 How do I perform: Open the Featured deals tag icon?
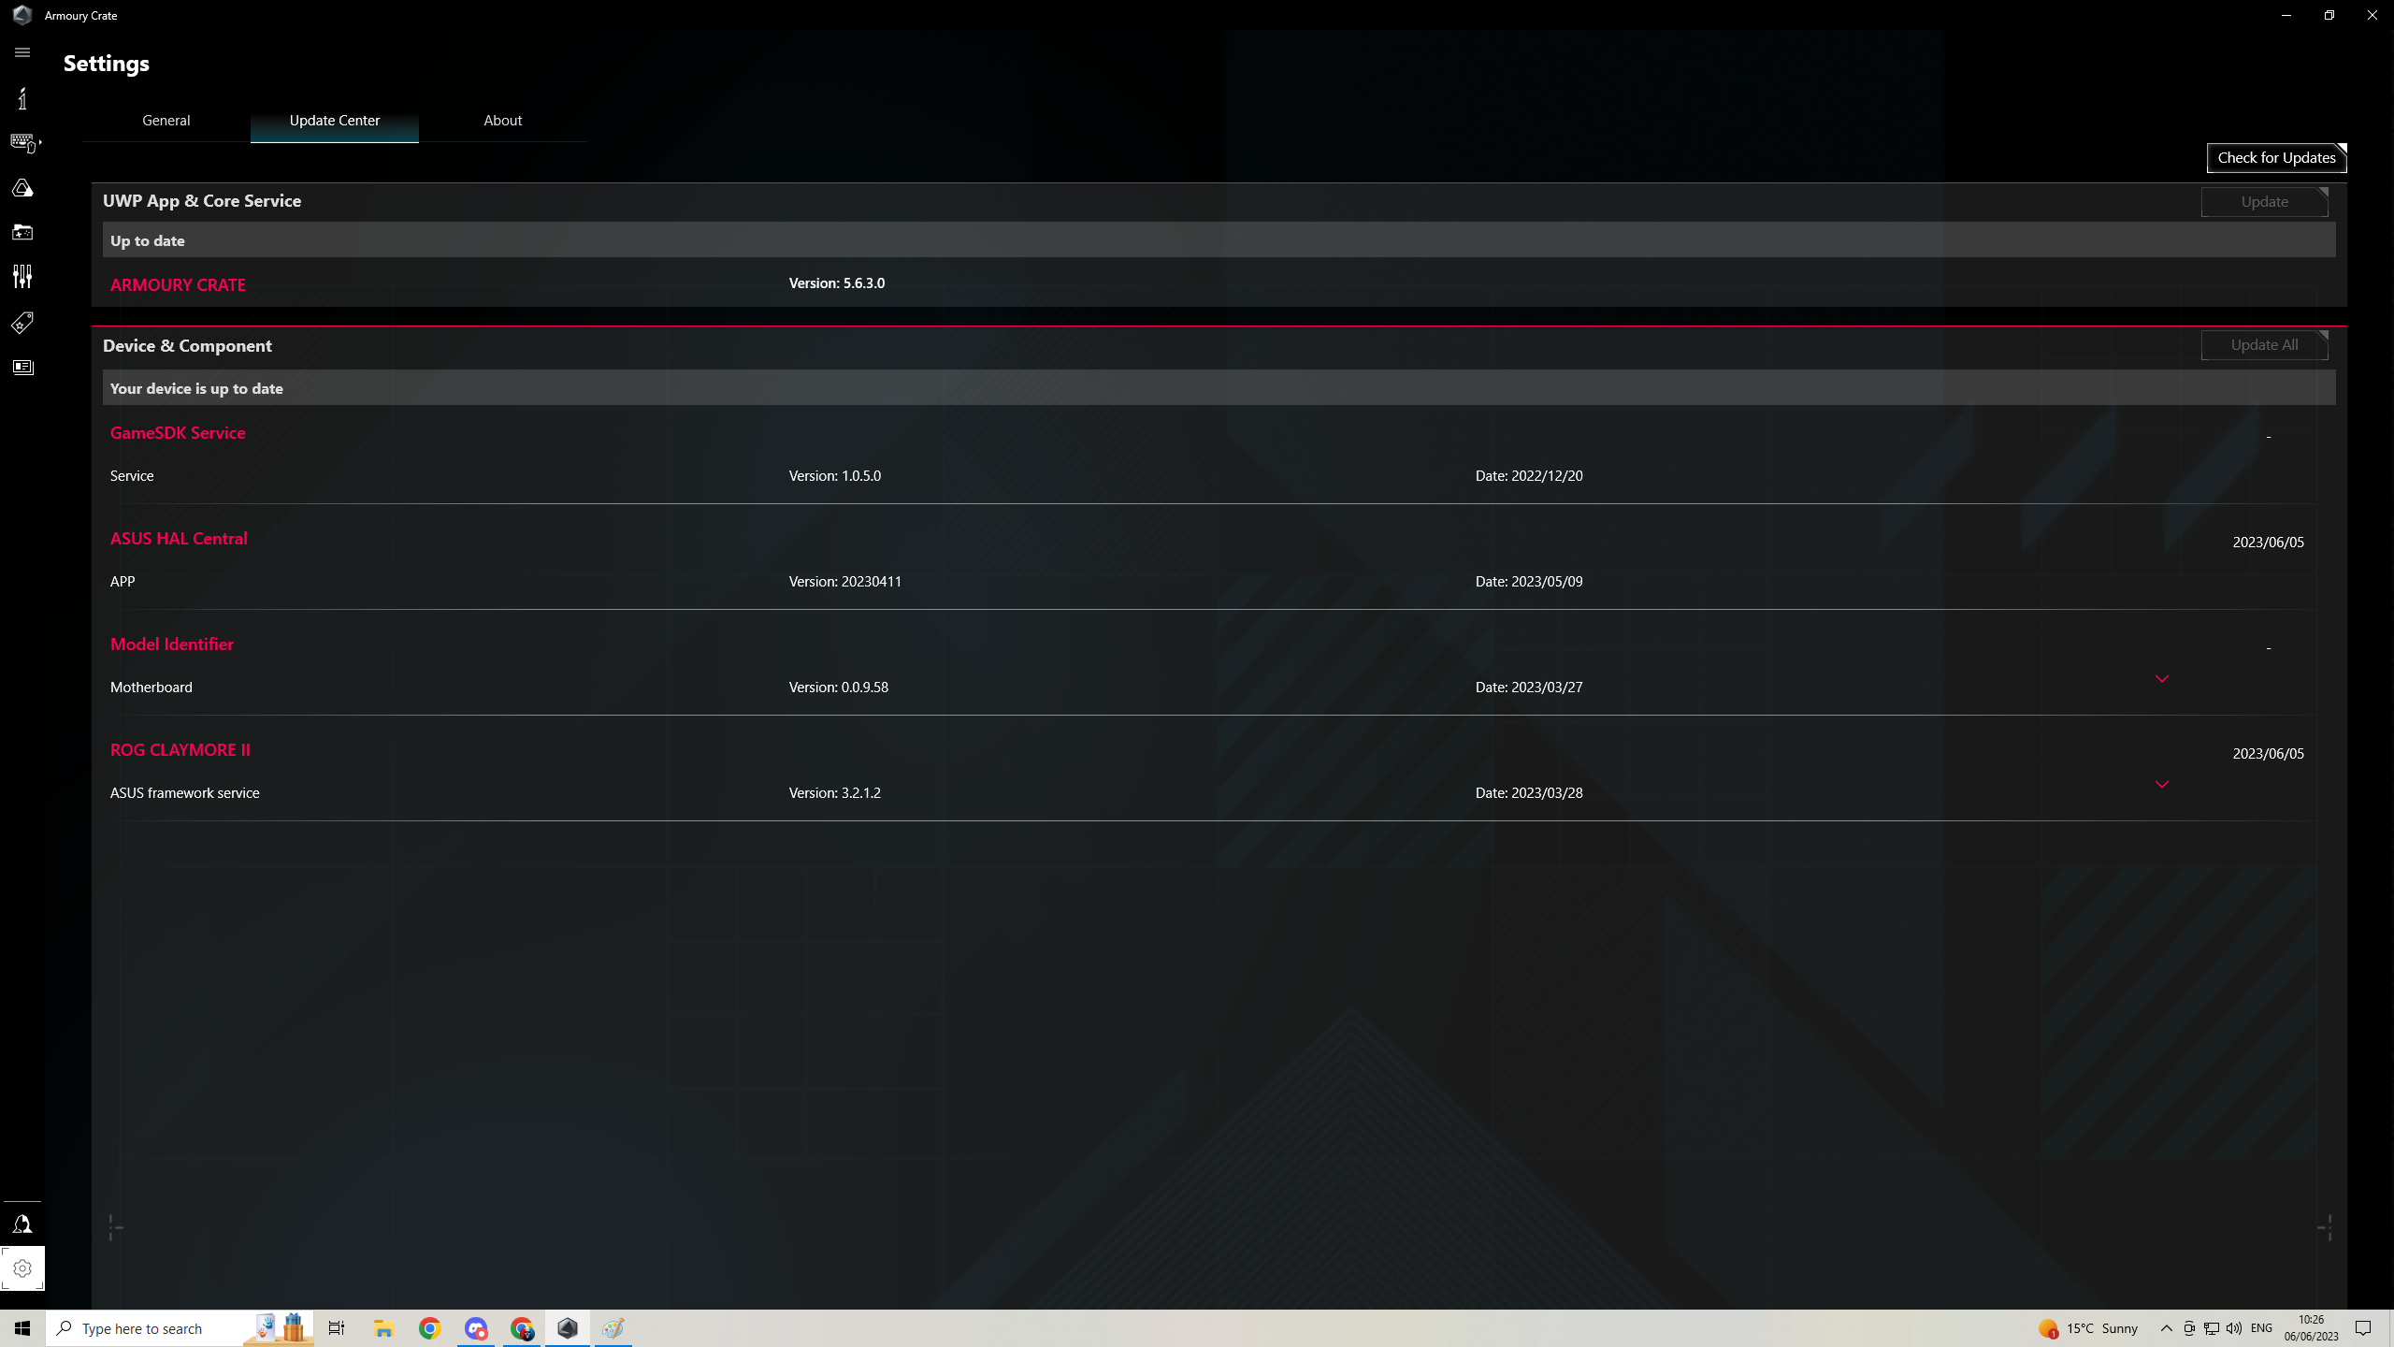[x=22, y=323]
